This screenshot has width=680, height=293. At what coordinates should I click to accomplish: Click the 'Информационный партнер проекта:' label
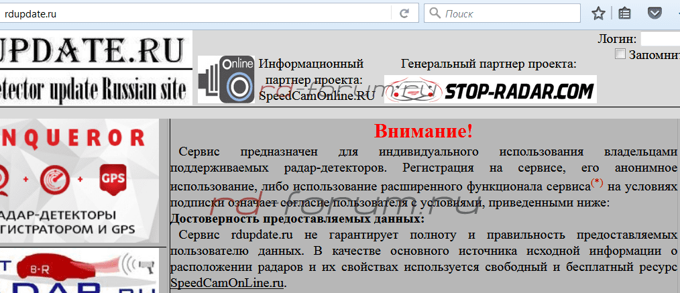(x=312, y=72)
